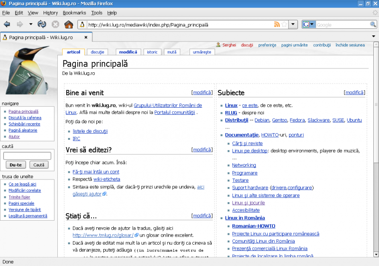Image resolution: width=379 pixels, height=266 pixels.
Task: Open the History menu
Action: click(51, 13)
